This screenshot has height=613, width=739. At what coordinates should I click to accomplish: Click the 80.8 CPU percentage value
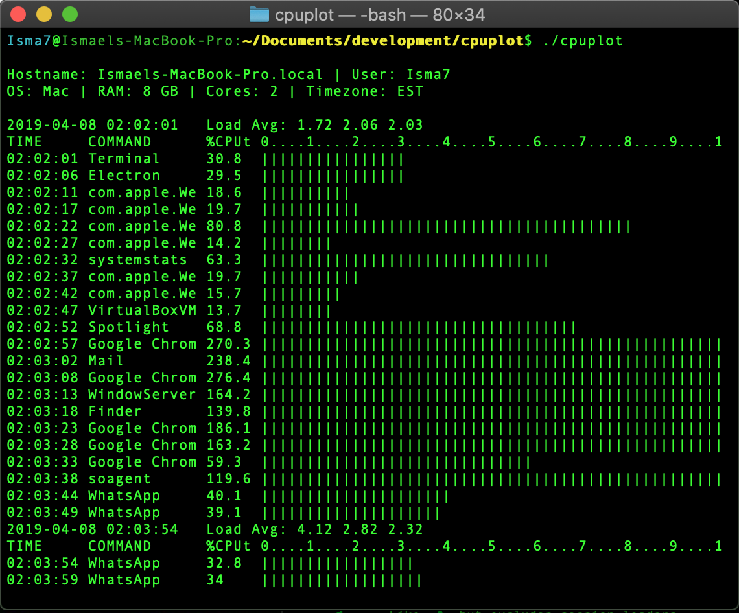pos(224,226)
